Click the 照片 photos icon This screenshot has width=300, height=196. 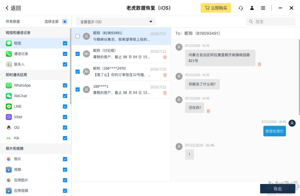[9, 159]
